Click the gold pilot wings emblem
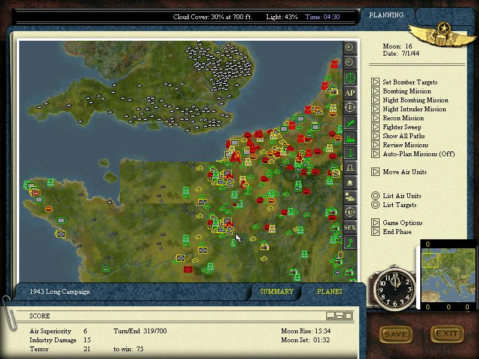Image resolution: width=479 pixels, height=359 pixels. (x=442, y=35)
